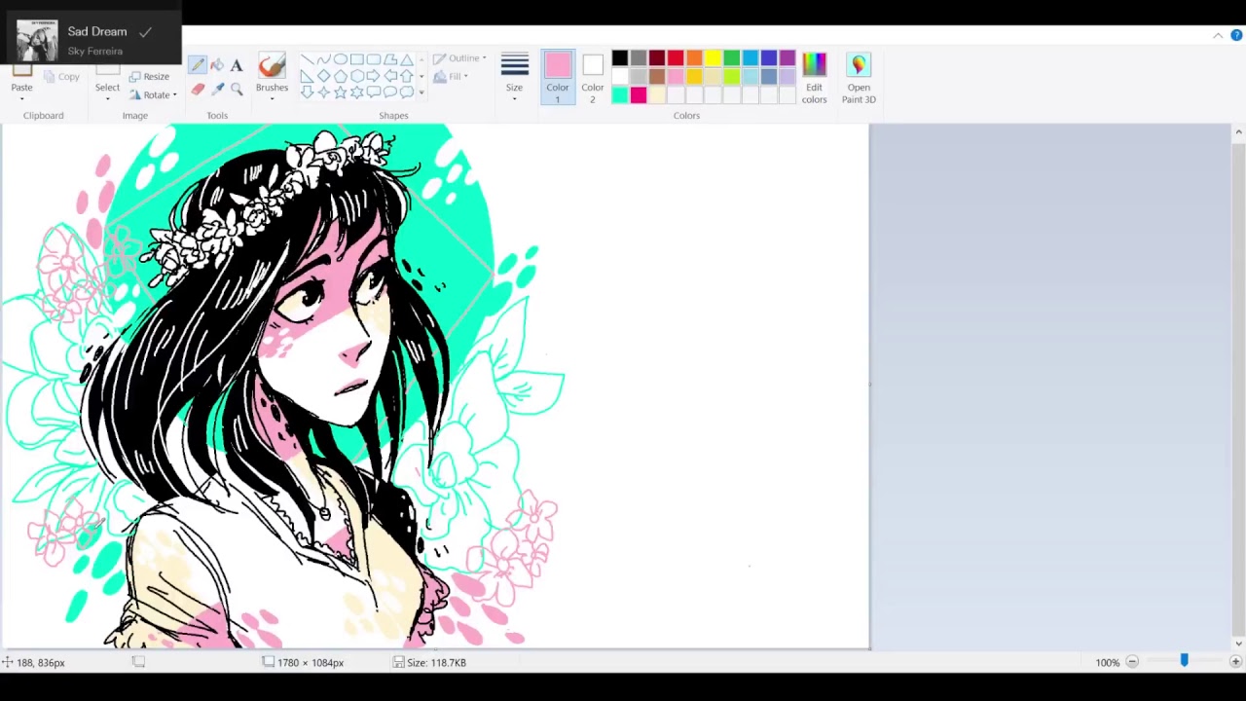Image resolution: width=1246 pixels, height=701 pixels.
Task: Collapse the ribbon with the chevron
Action: (1218, 36)
